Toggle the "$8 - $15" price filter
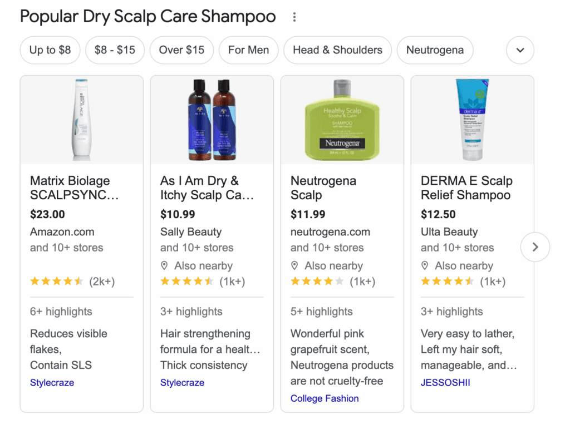Viewport: 570px width, 434px height. pos(115,50)
